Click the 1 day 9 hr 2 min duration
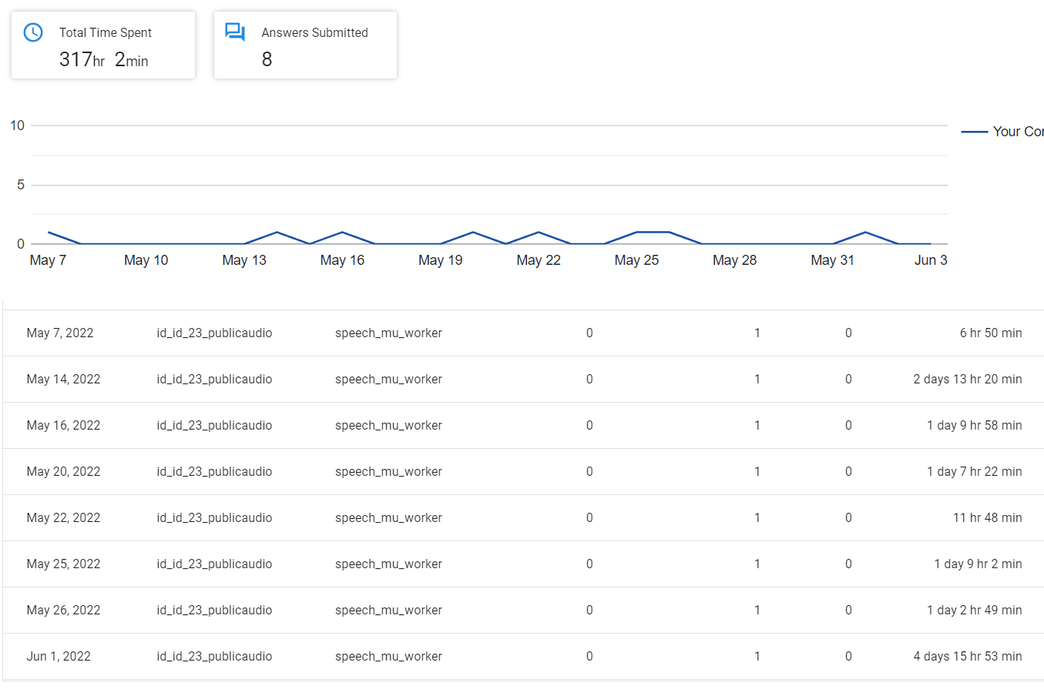 [x=978, y=564]
